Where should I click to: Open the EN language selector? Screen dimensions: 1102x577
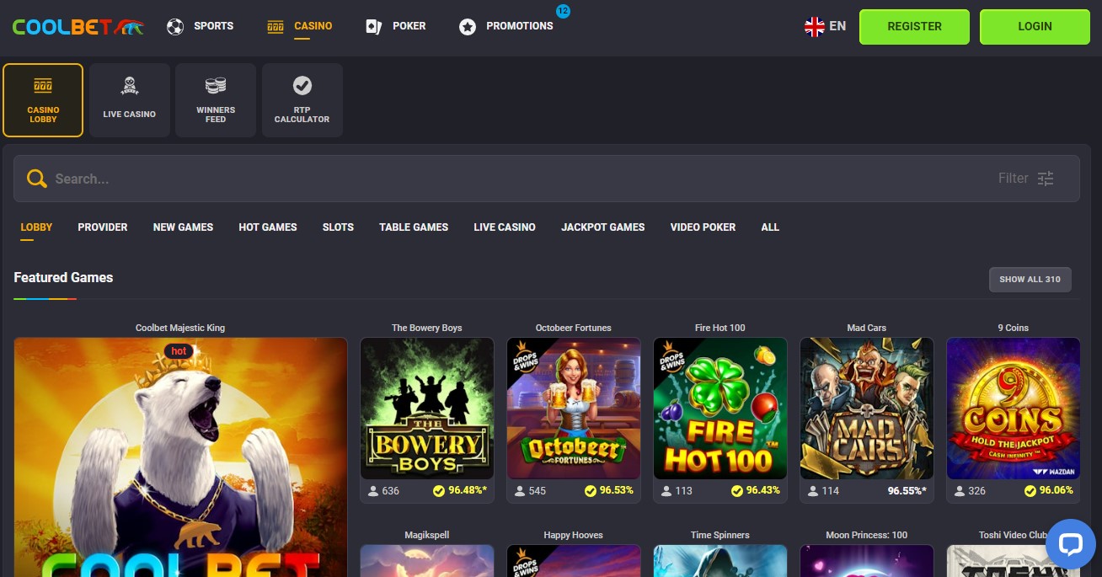pyautogui.click(x=826, y=26)
